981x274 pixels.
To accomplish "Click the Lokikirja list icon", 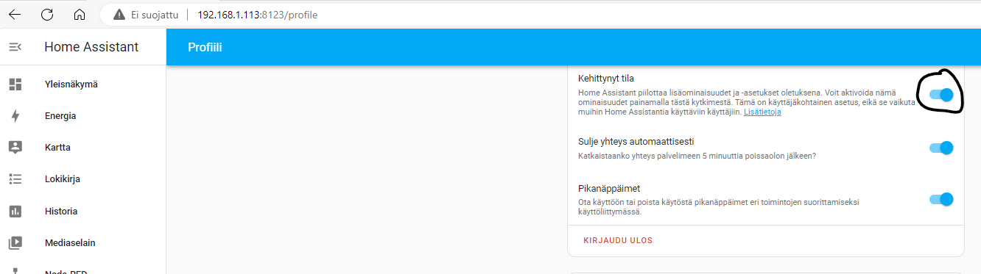I will pyautogui.click(x=15, y=179).
